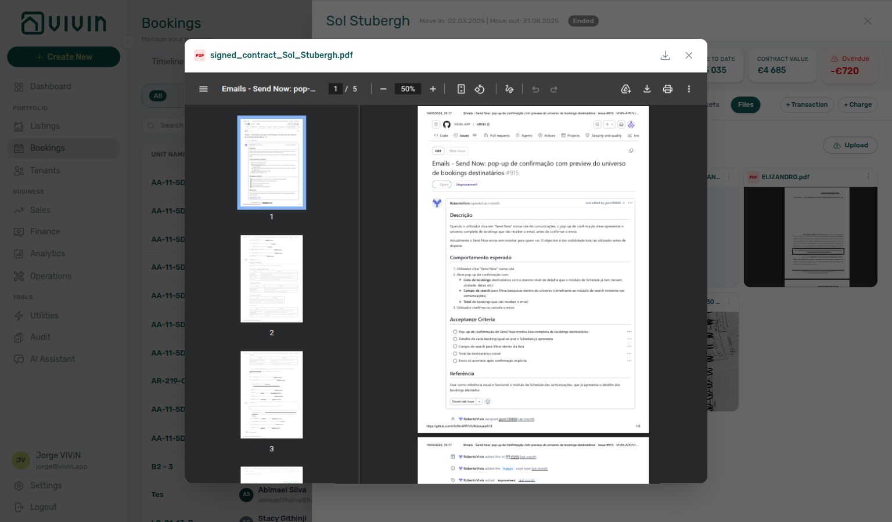Click the Logout link
The height and width of the screenshot is (522, 892).
[x=63, y=507]
